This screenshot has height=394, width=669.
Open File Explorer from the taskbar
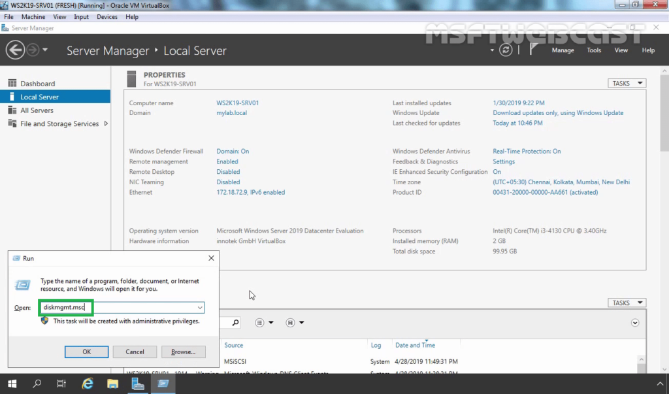pos(112,384)
